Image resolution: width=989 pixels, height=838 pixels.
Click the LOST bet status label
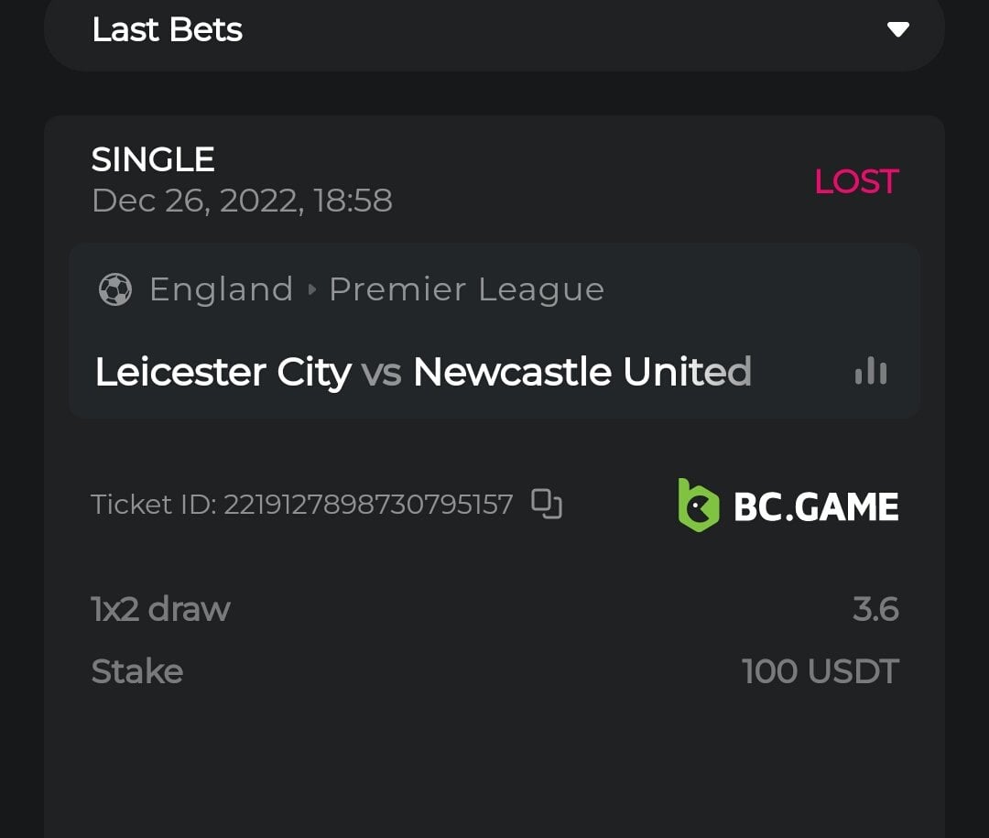pyautogui.click(x=856, y=181)
